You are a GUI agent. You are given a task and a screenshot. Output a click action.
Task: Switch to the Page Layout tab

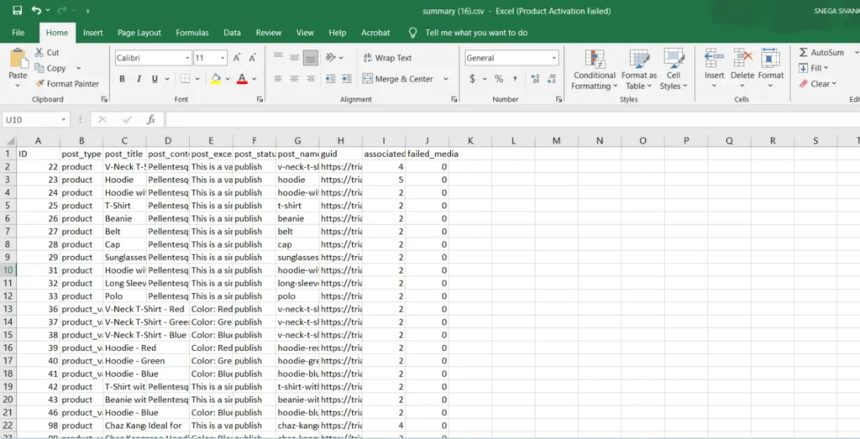[x=139, y=33]
